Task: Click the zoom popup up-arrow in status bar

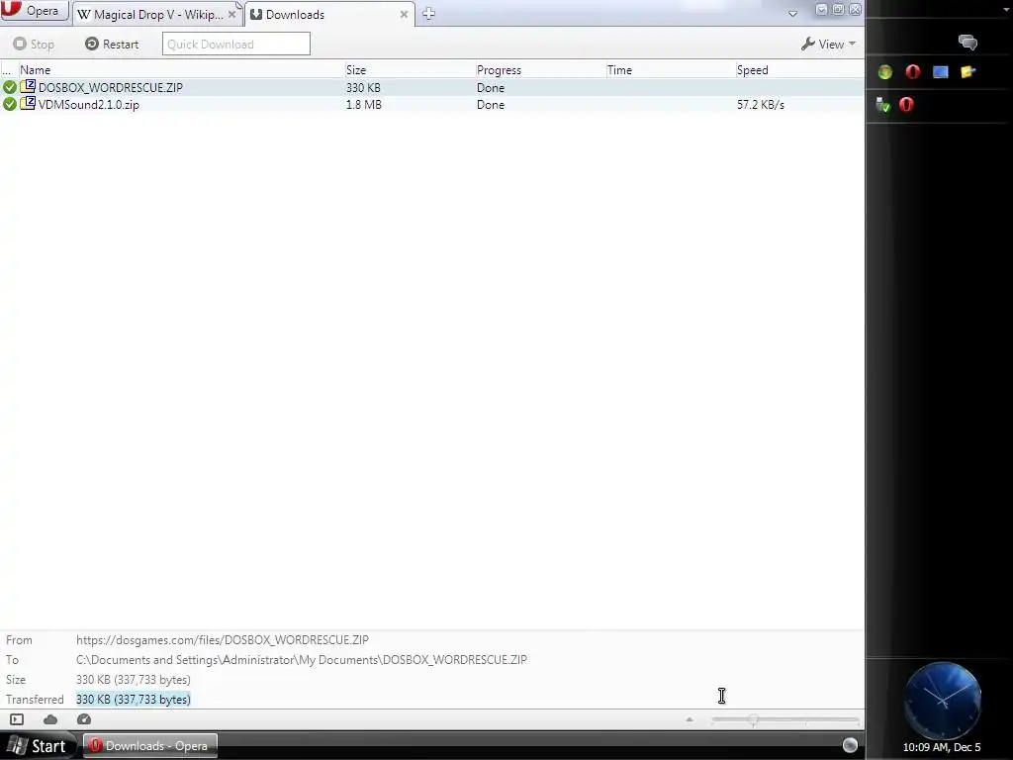Action: pyautogui.click(x=690, y=719)
